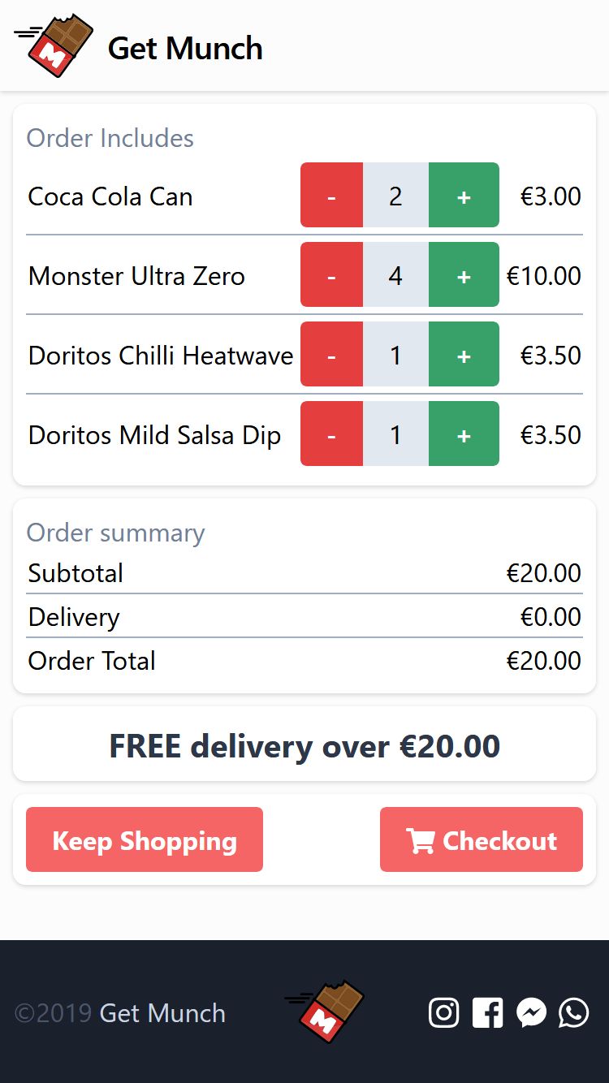Increase Coca Cola Can quantity

[x=464, y=195]
